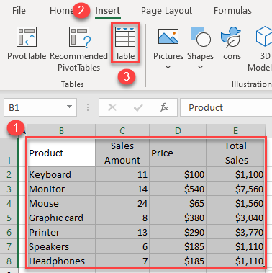Click the formula bar options dots handle
Screen dimensions: 272x273
(x=88, y=107)
